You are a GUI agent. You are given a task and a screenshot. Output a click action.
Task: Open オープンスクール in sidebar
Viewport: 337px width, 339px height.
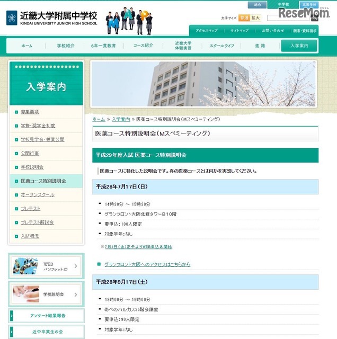(x=38, y=195)
